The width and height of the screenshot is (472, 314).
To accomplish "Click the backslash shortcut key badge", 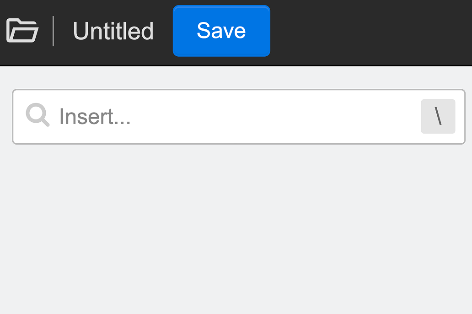I will [438, 116].
